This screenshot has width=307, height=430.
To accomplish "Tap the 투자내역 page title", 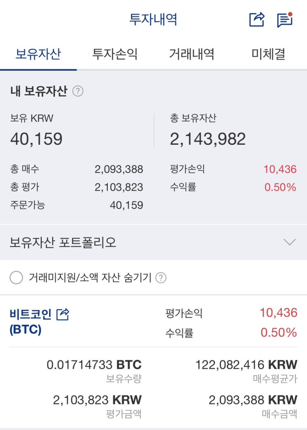I will 153,19.
